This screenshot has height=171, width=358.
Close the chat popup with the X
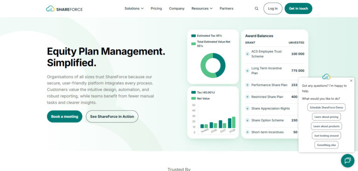[x=351, y=81]
